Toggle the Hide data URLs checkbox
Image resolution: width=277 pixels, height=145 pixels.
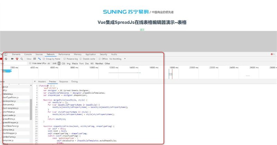point(30,64)
